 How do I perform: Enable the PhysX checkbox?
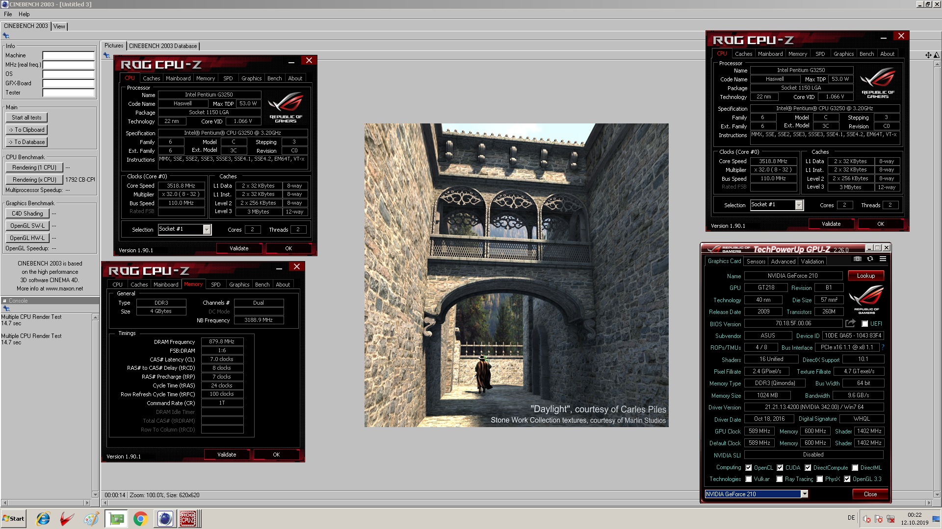point(819,479)
